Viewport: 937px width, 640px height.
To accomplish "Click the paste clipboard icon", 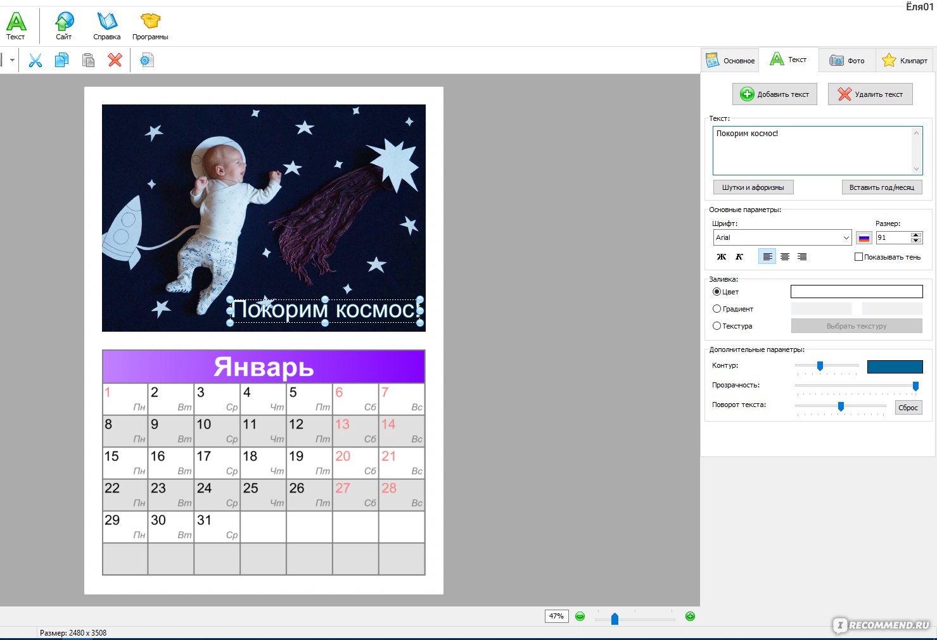I will (88, 60).
